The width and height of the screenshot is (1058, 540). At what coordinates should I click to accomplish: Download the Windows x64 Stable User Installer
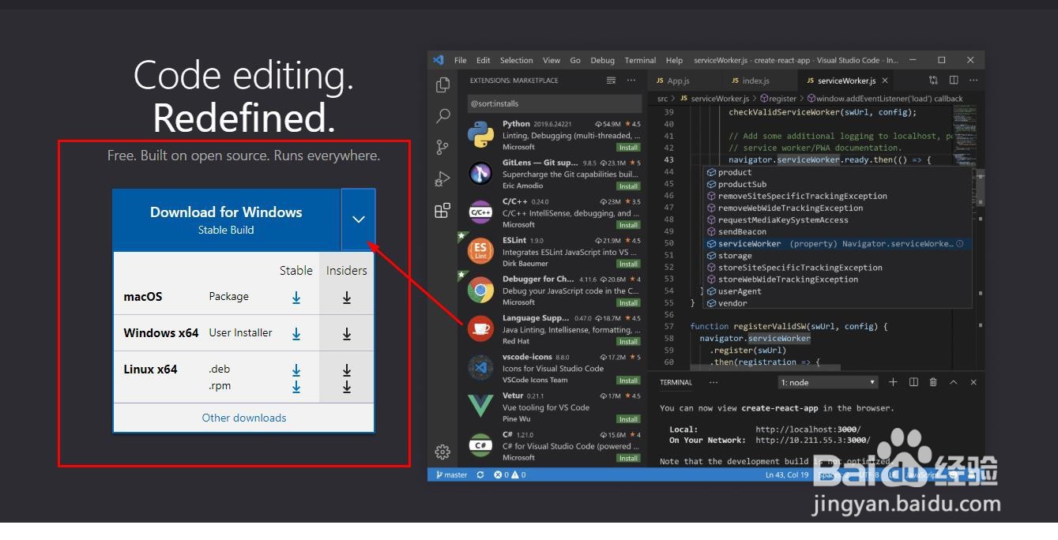click(x=296, y=334)
